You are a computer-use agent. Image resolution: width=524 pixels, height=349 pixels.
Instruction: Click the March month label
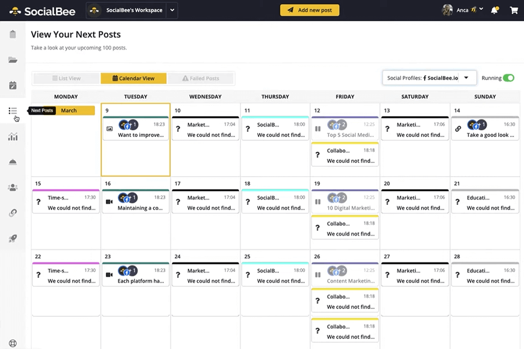tap(69, 110)
